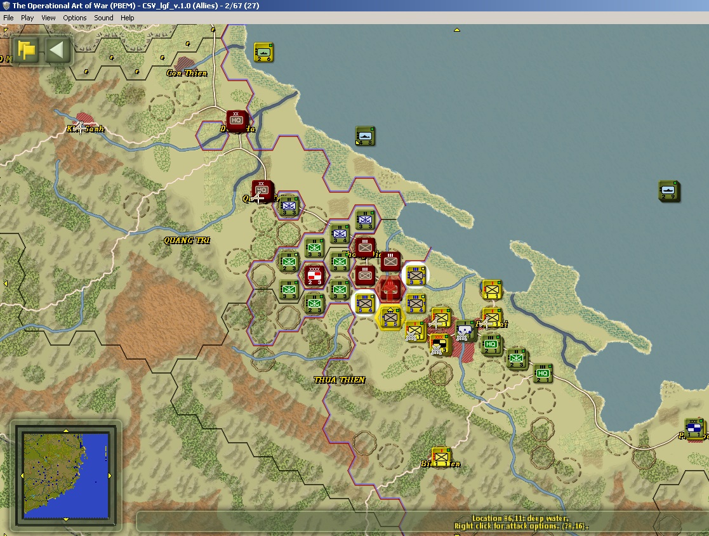Click the main map's left edge scroll arrow
The image size is (709, 536).
pos(6,284)
